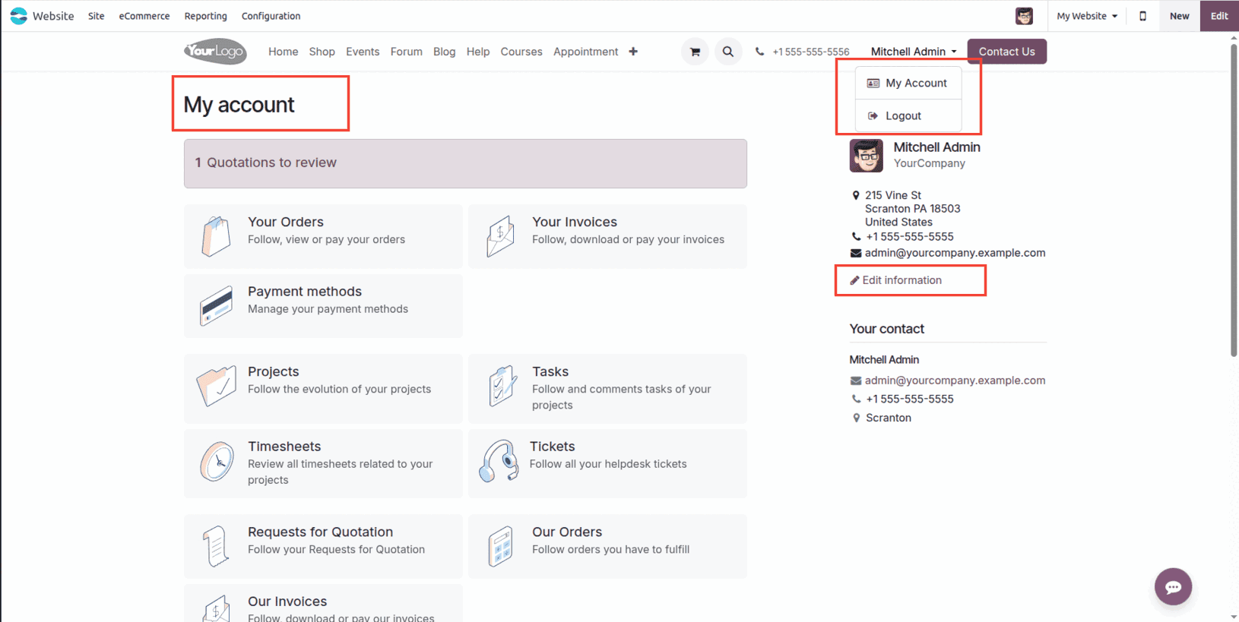This screenshot has height=622, width=1239.
Task: Click the Contact Us button
Action: click(x=1006, y=52)
